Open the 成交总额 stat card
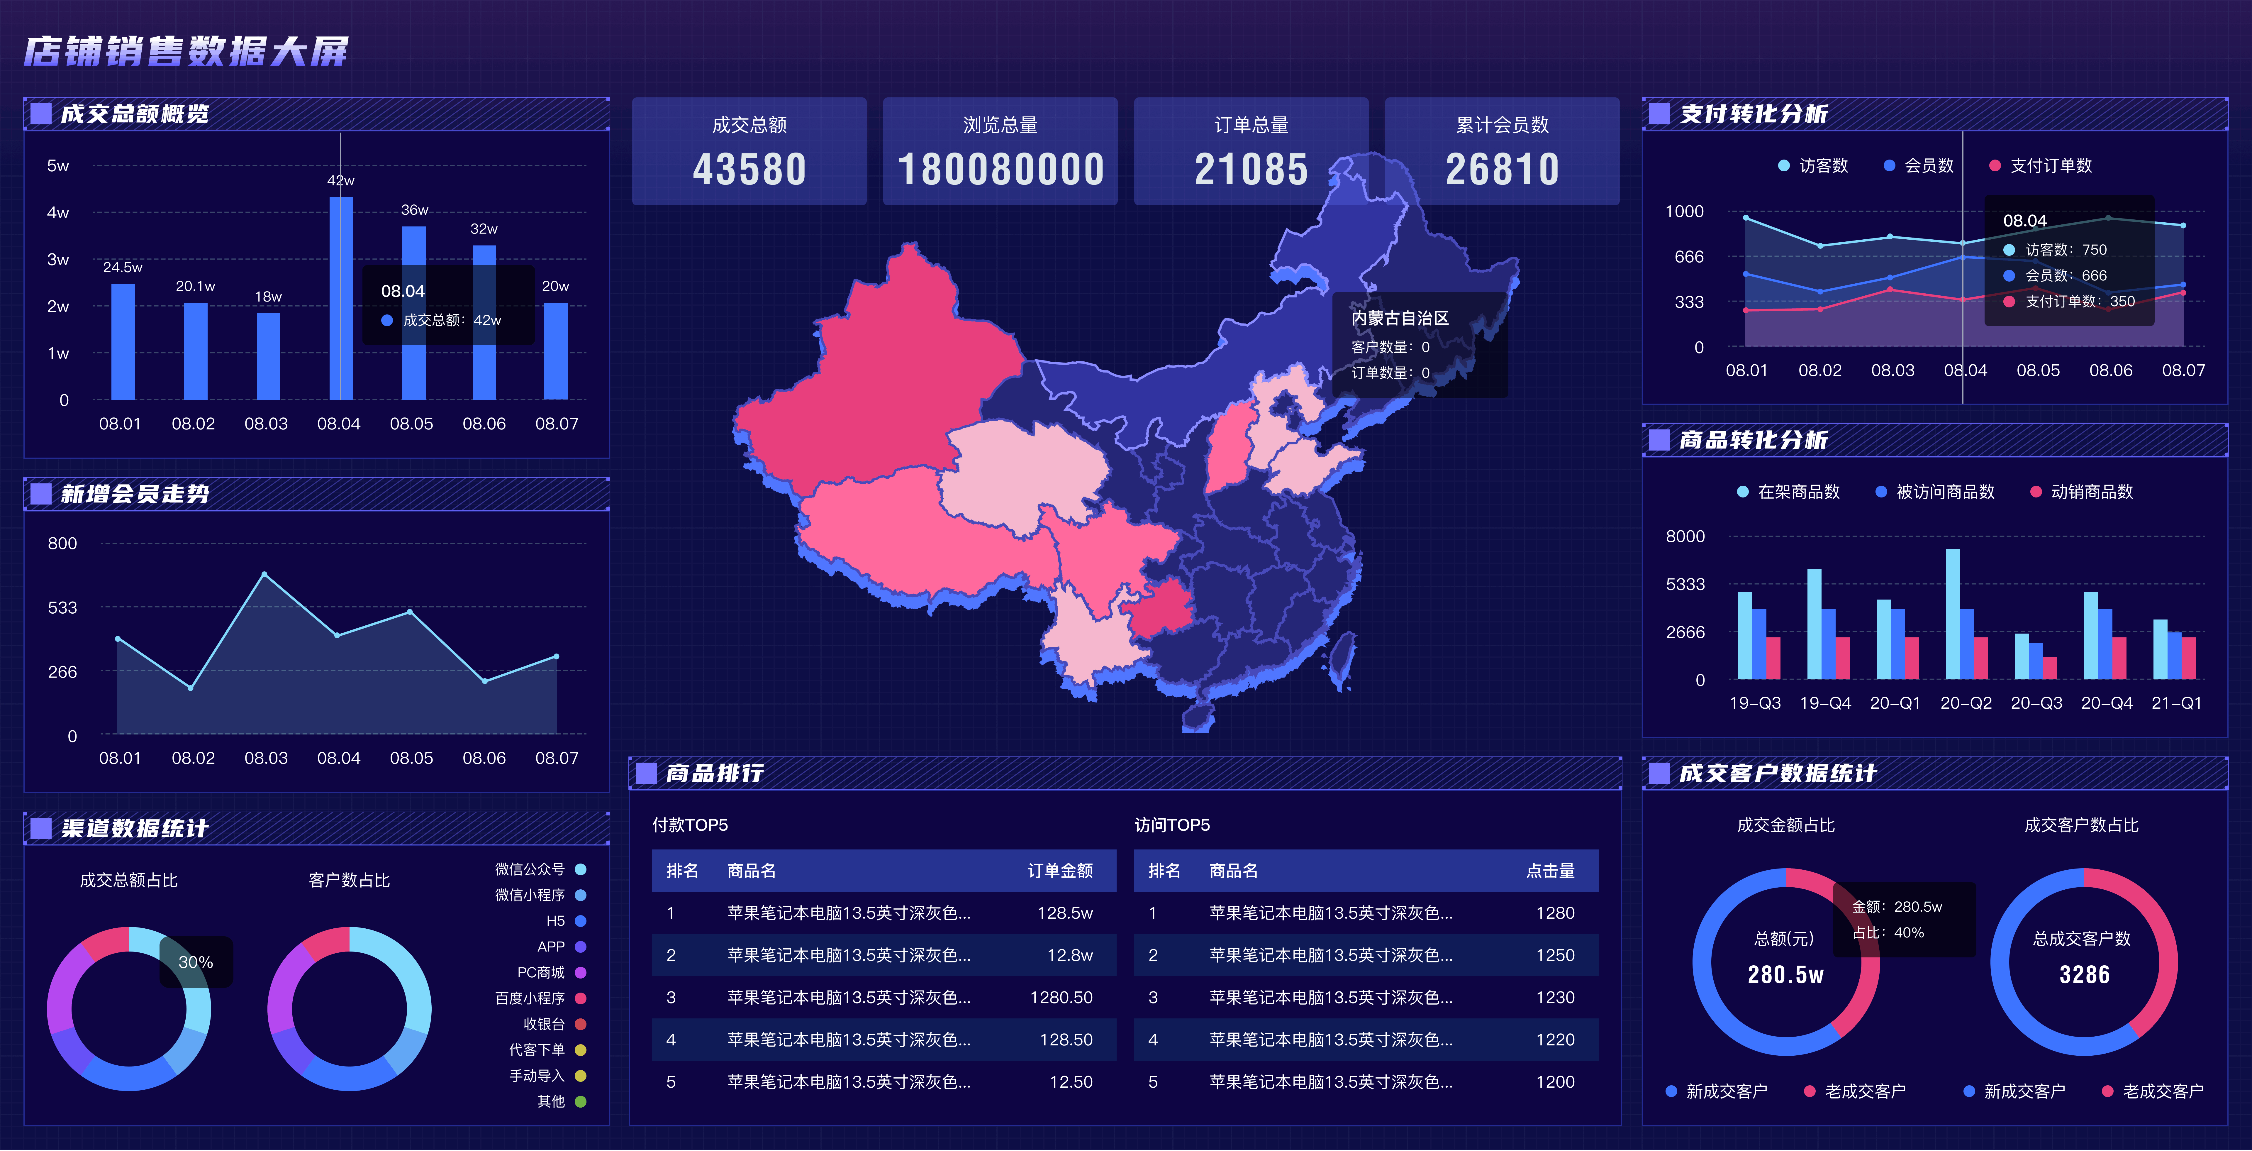Screen dimensions: 2252x1151 click(749, 151)
